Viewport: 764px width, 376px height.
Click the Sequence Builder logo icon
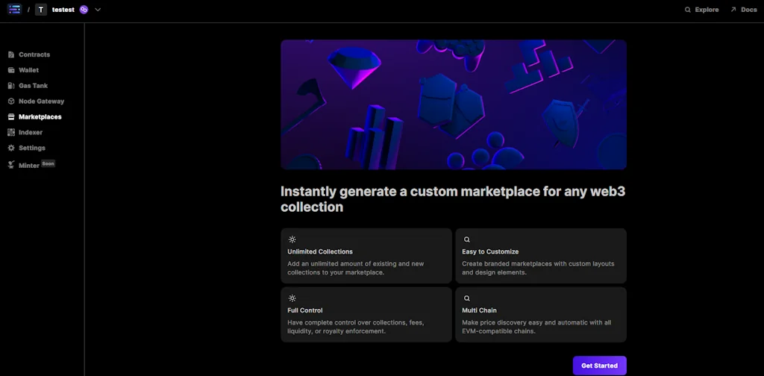(x=14, y=10)
